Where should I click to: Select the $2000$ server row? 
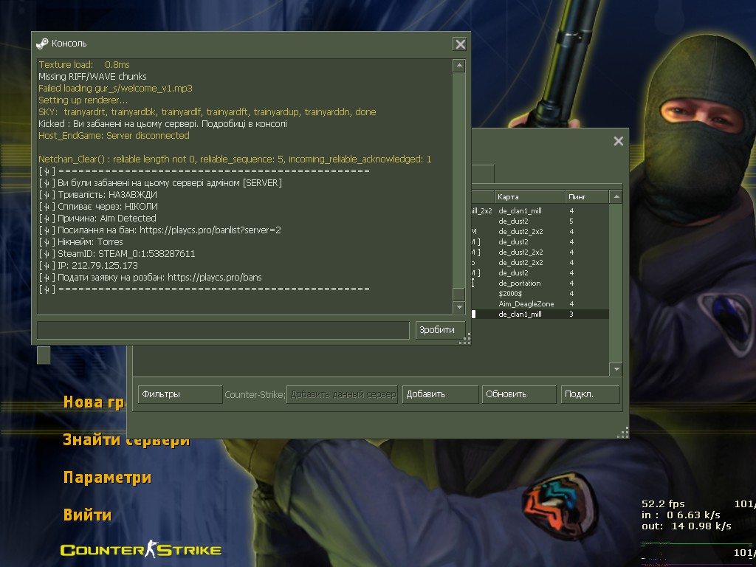pos(540,294)
